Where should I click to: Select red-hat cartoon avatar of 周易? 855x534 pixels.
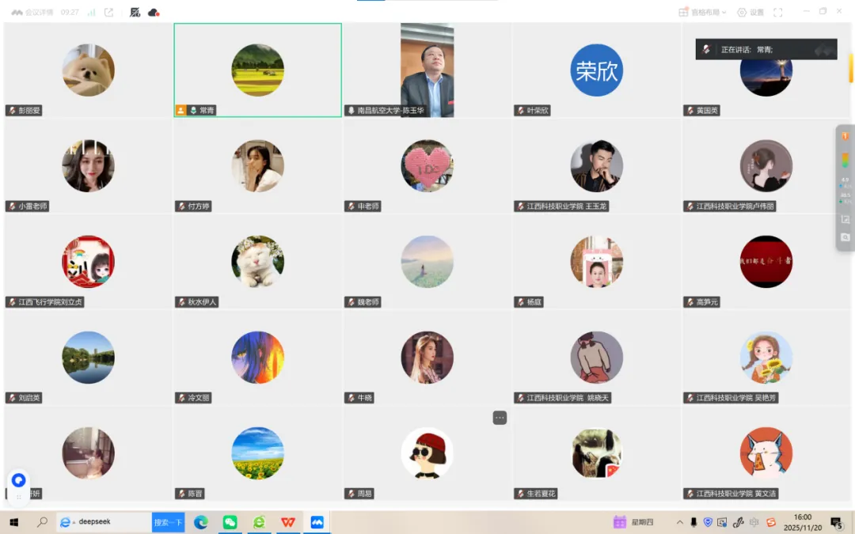[x=427, y=453]
